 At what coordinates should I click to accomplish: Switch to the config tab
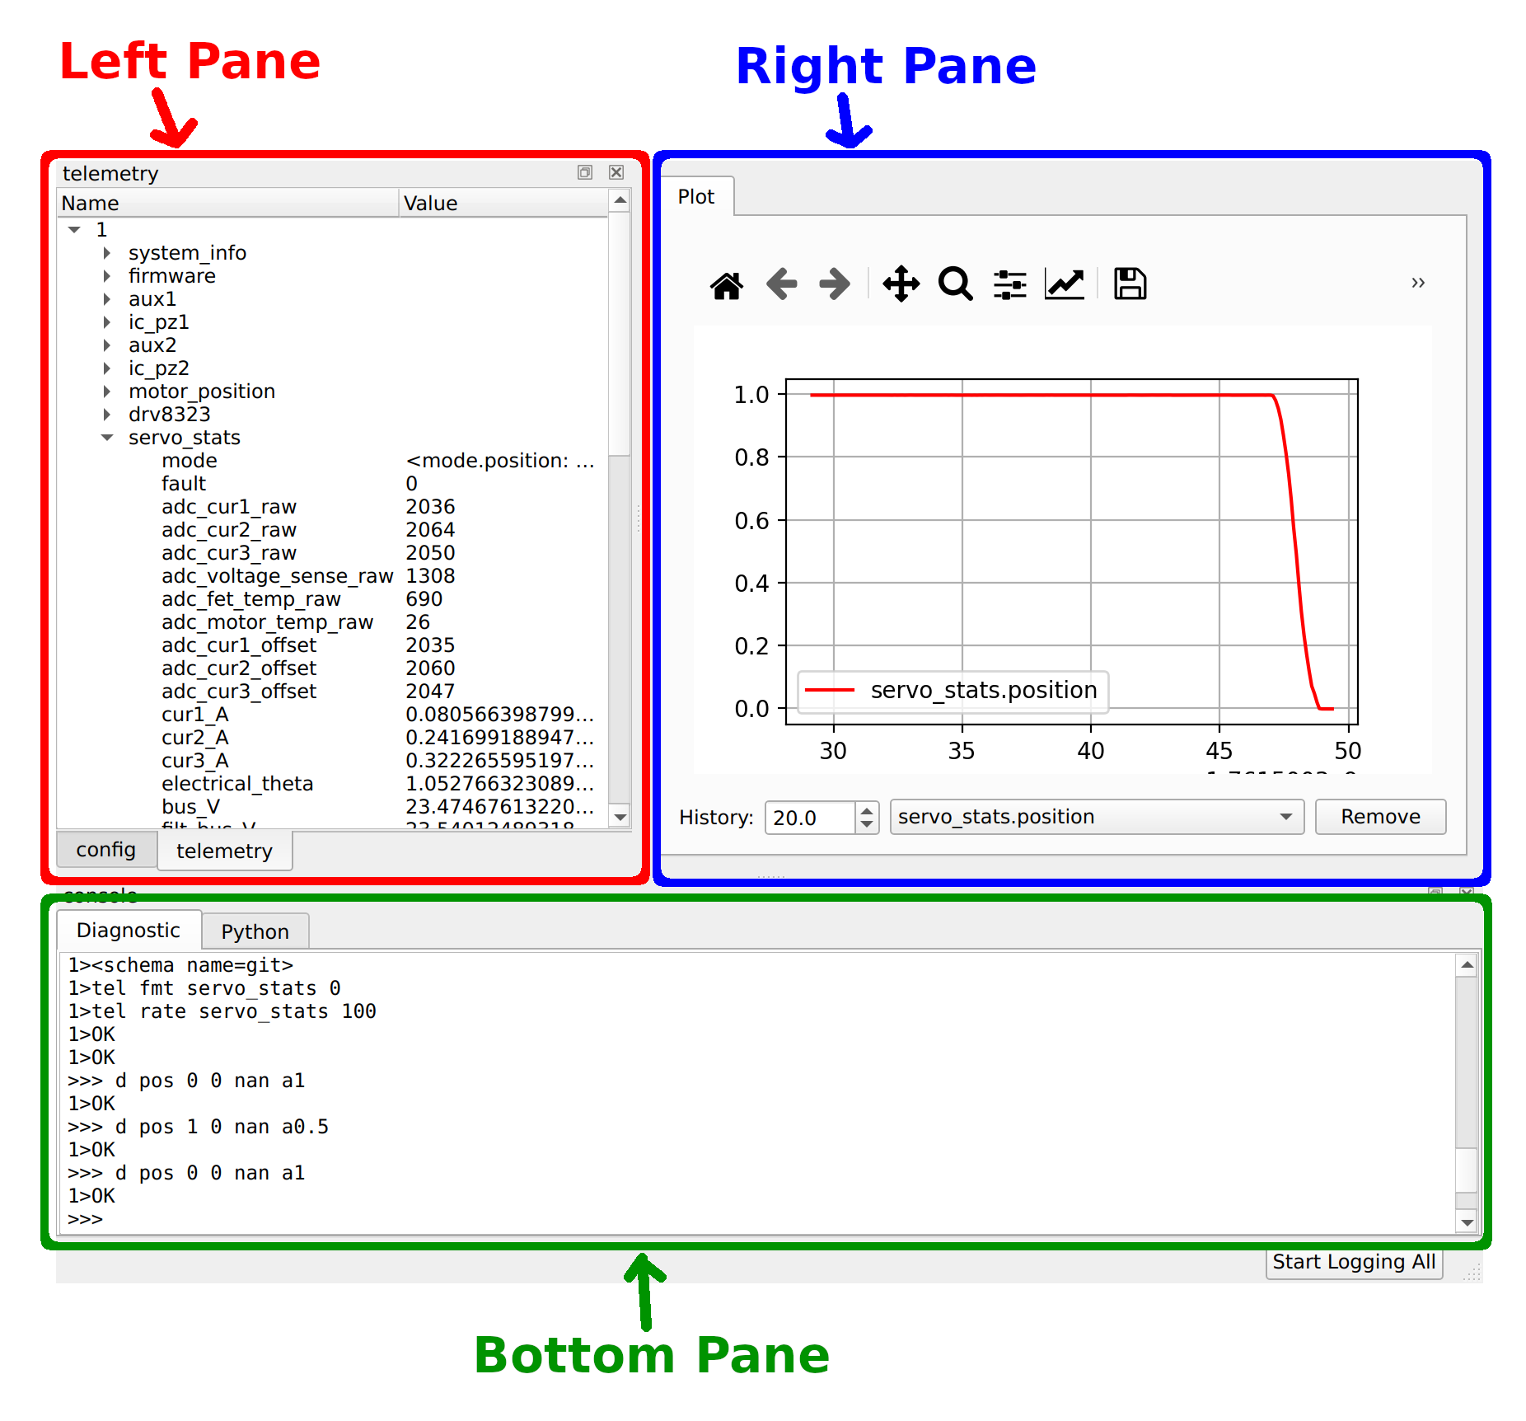click(105, 850)
